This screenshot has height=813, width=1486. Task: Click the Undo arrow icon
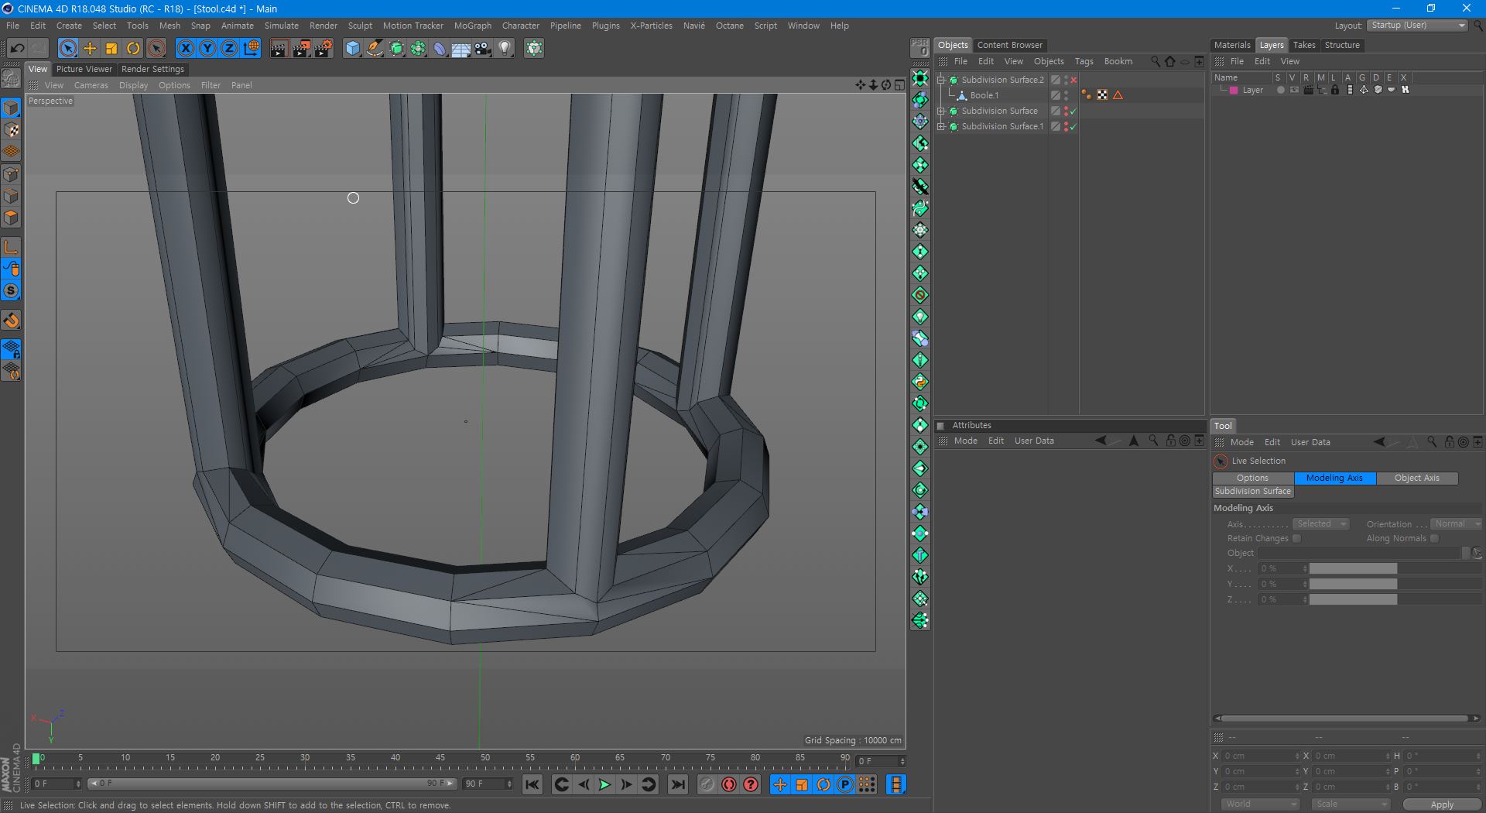pos(17,48)
